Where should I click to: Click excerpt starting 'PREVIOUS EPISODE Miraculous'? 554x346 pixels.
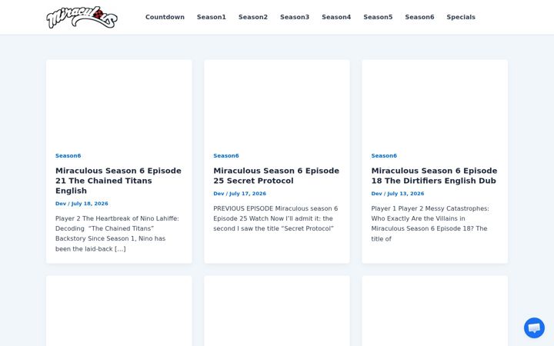click(275, 218)
